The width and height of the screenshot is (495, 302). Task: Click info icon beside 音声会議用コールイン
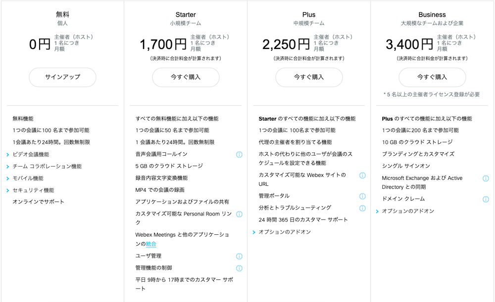239,155
